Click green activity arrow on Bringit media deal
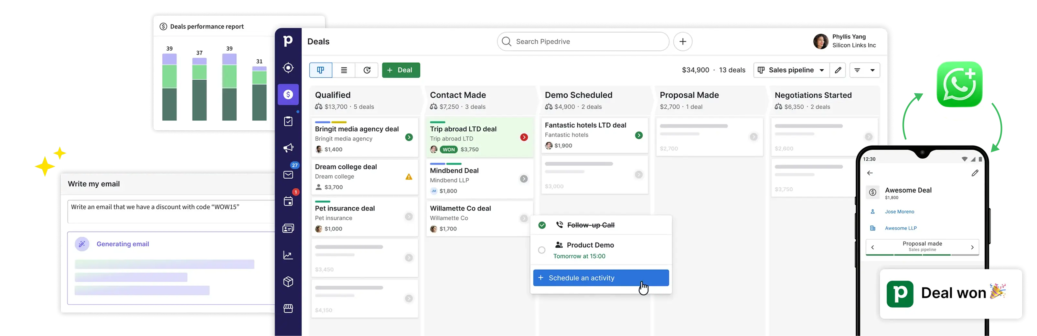 (x=409, y=137)
